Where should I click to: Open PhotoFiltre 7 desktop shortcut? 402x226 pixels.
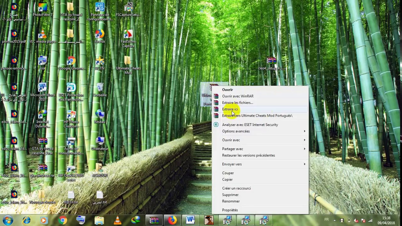click(x=43, y=10)
